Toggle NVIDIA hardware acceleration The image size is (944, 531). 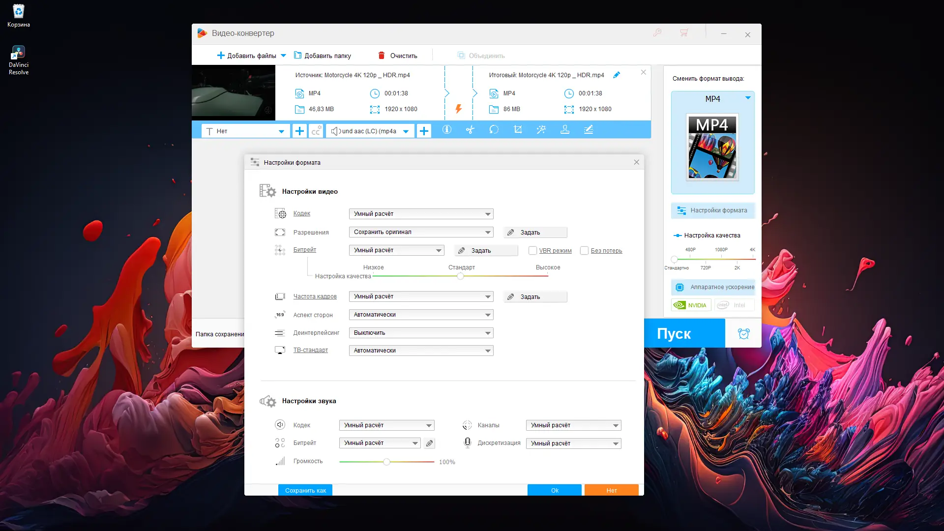point(691,305)
